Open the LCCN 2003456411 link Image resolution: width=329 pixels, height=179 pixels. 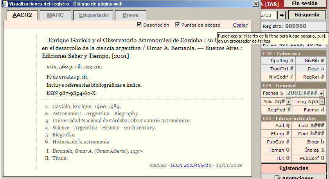tap(190, 165)
